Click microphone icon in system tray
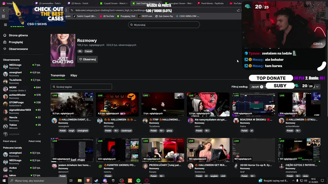Image resolution: width=328 pixels, height=184 pixels. click(x=297, y=181)
